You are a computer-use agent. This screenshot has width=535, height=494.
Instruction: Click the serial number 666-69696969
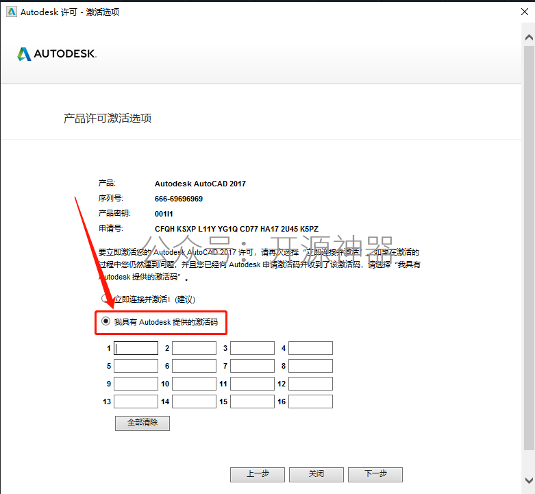click(178, 199)
